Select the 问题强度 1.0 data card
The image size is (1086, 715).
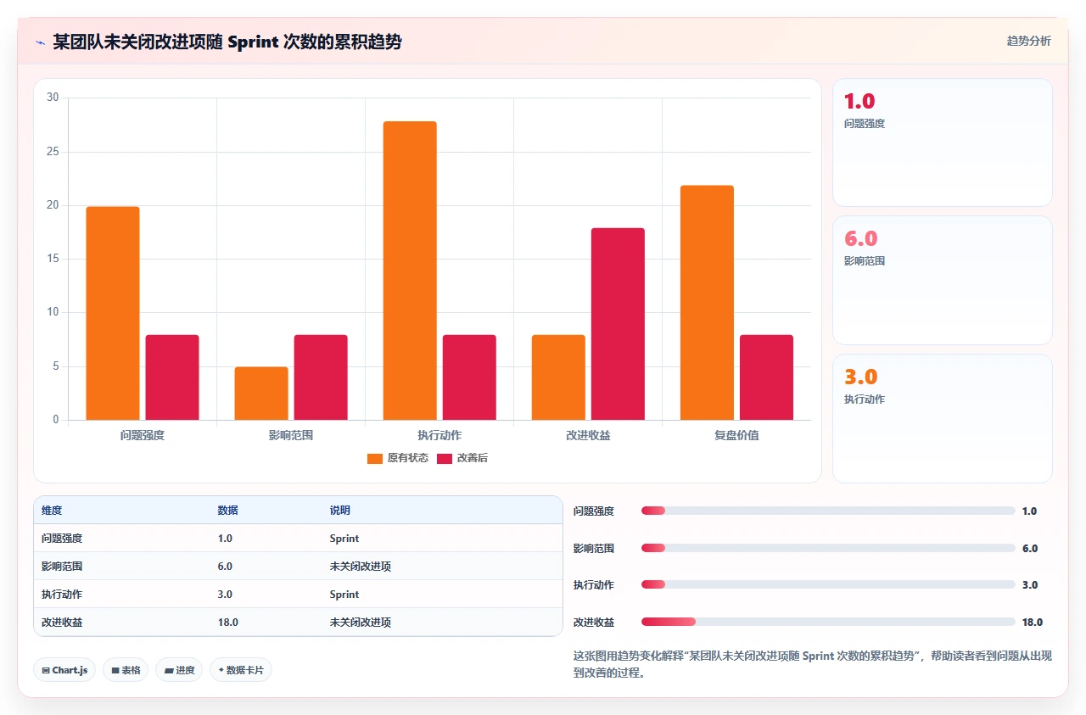(x=943, y=142)
